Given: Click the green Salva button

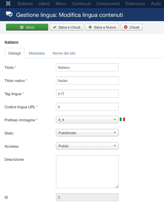Looking at the screenshot, I should [27, 27].
